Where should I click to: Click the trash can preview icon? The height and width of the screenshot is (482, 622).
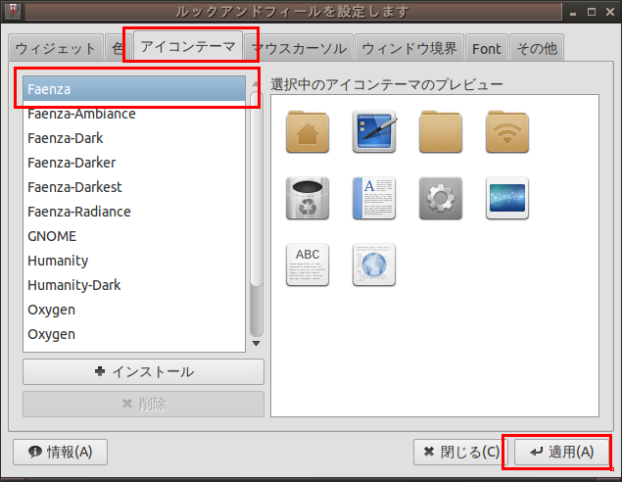coord(308,198)
